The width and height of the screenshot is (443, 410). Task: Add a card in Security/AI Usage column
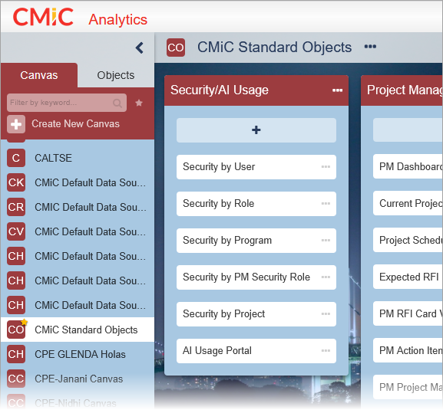pos(256,130)
